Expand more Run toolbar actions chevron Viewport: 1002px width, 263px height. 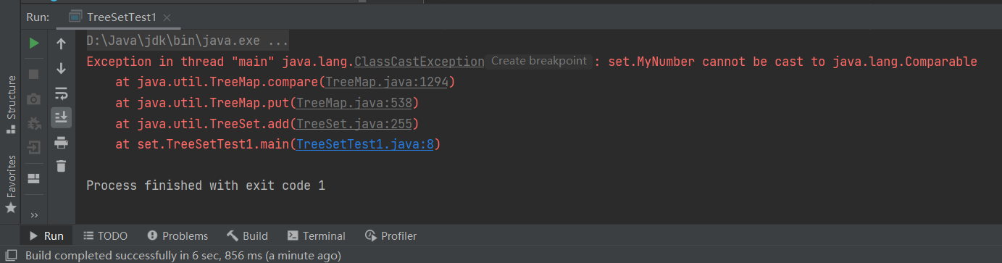tap(33, 215)
